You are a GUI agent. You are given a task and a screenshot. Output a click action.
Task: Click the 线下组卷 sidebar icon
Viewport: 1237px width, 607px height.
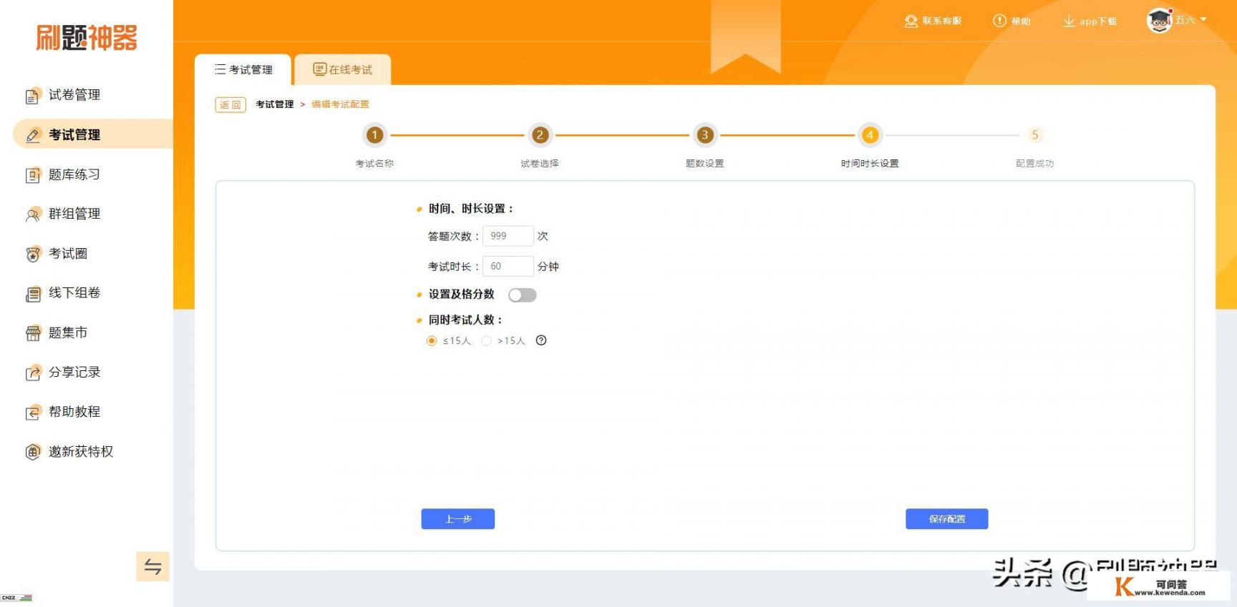(33, 294)
